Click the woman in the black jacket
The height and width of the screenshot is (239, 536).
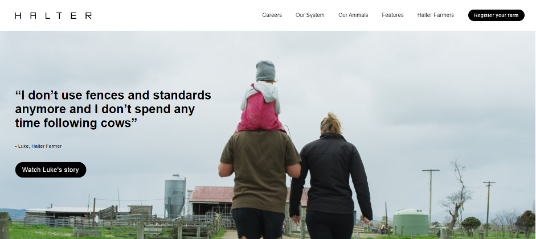click(330, 178)
